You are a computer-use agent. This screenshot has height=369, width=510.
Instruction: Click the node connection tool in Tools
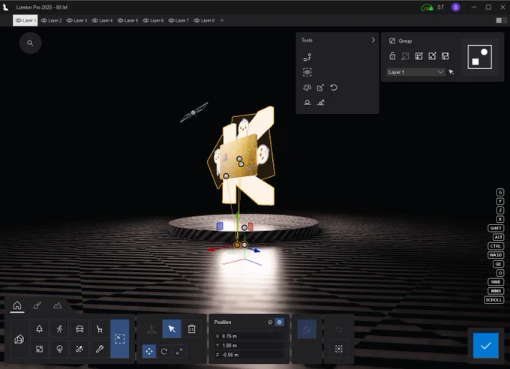307,57
